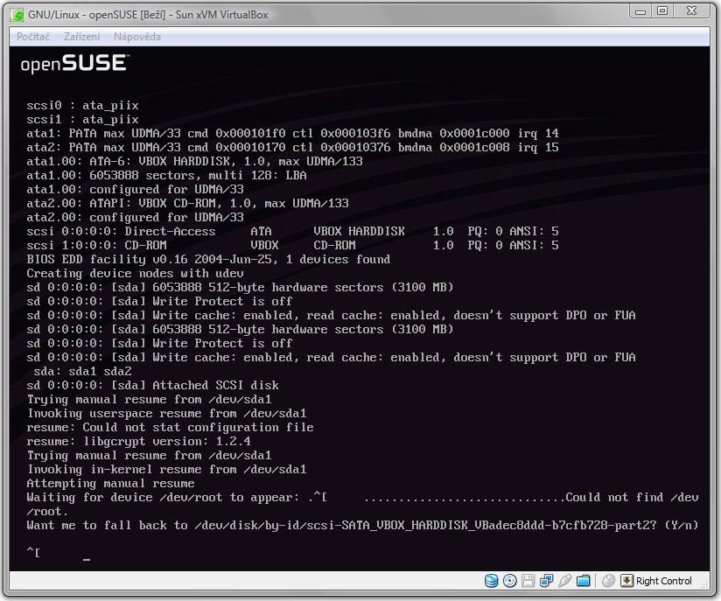This screenshot has width=721, height=601.
Task: Click the '[sda] Attached SCSI disk' line
Action: pos(152,385)
